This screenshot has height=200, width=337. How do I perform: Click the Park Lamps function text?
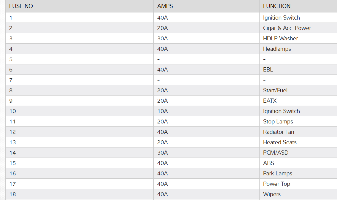click(x=277, y=174)
